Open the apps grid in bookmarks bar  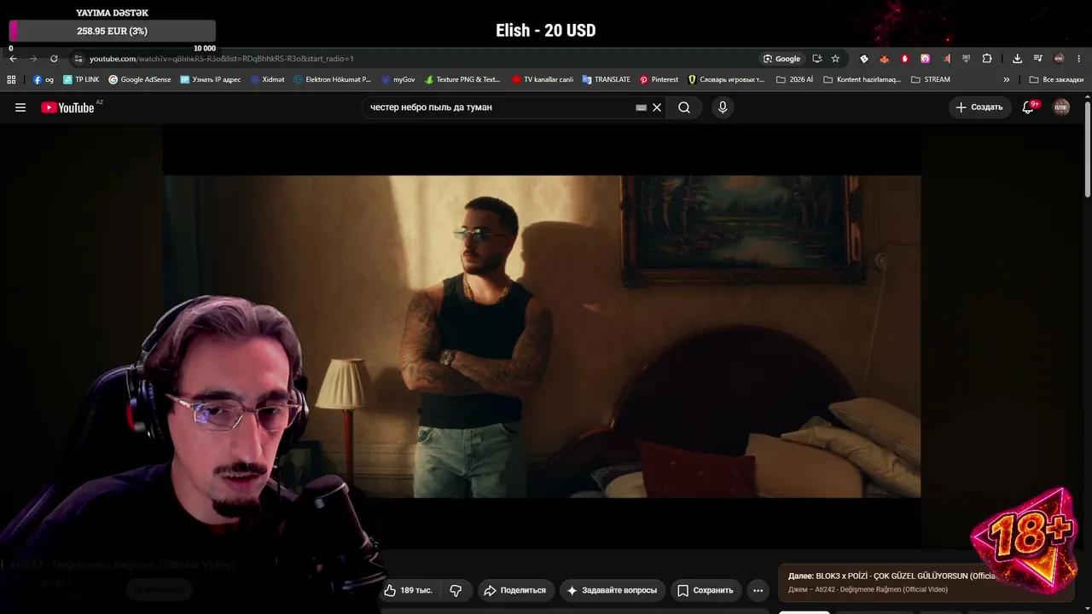pos(11,79)
